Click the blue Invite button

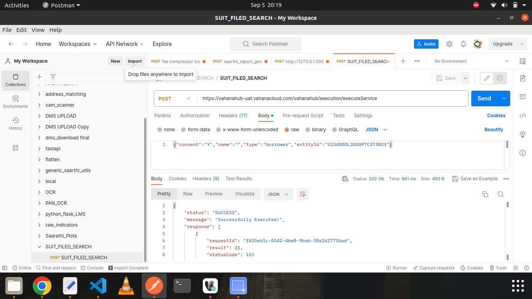426,44
